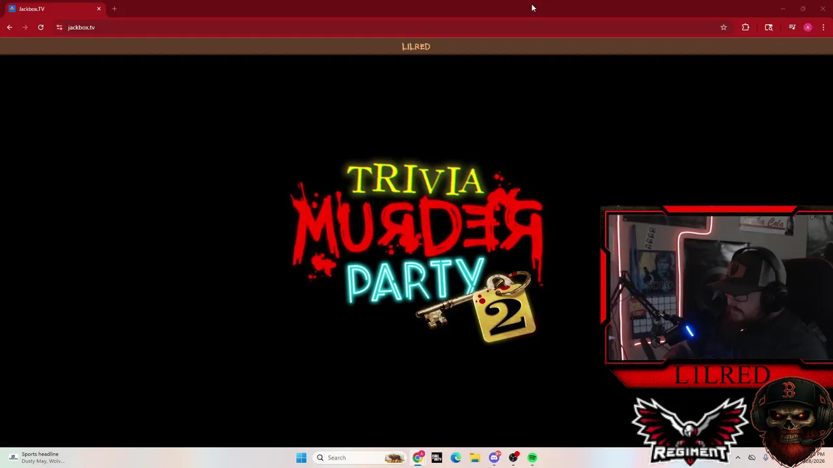This screenshot has width=833, height=468.
Task: Click the taskbar Search box
Action: [359, 458]
